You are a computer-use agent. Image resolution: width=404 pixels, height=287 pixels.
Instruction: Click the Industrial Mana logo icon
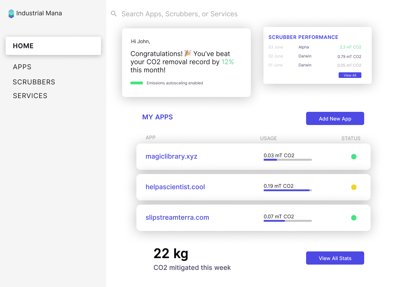coord(11,14)
